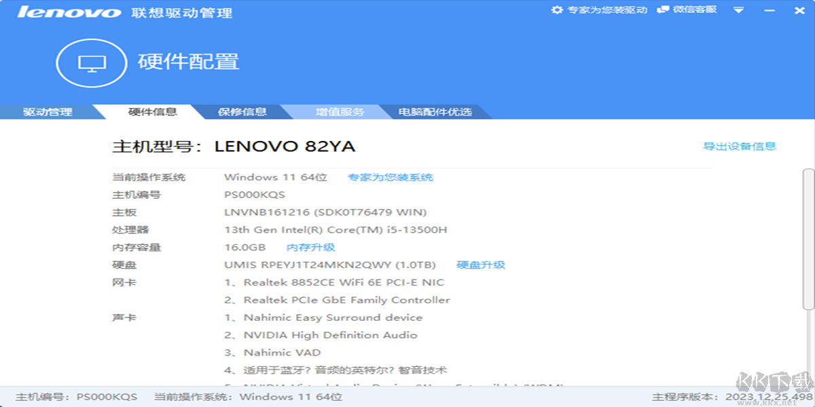
Task: Click the monitor hardware configuration icon
Action: click(92, 64)
